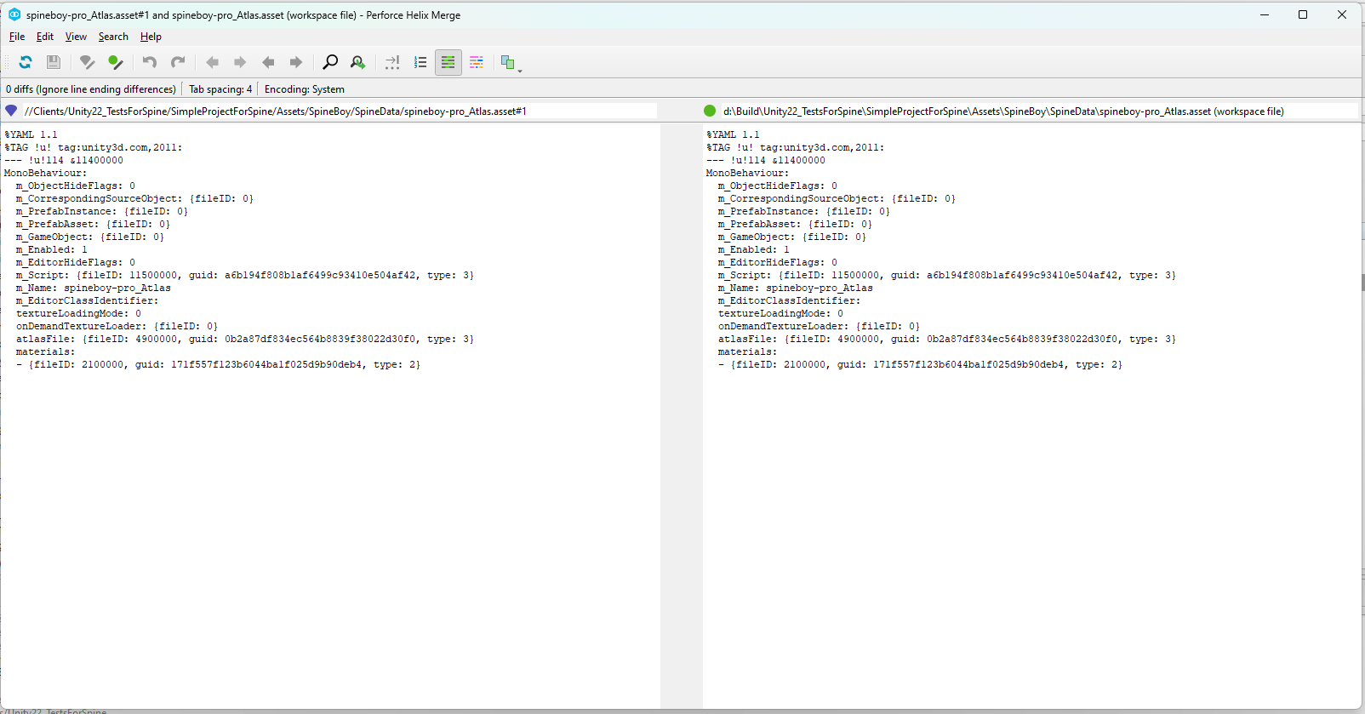Open the File menu
Viewport: 1365px width, 714px height.
17,37
